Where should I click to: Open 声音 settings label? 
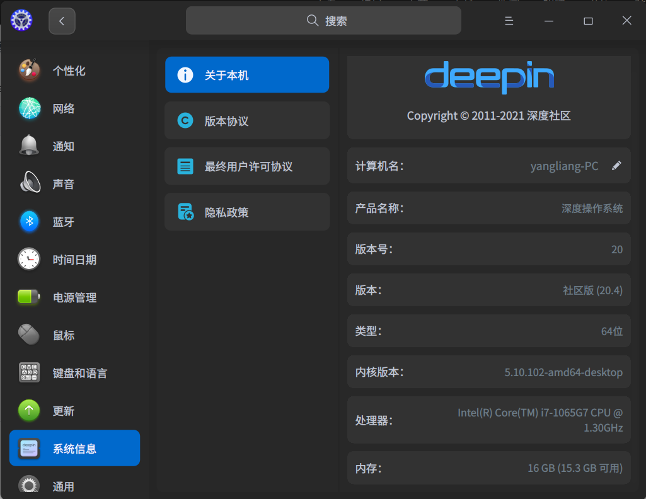(64, 184)
